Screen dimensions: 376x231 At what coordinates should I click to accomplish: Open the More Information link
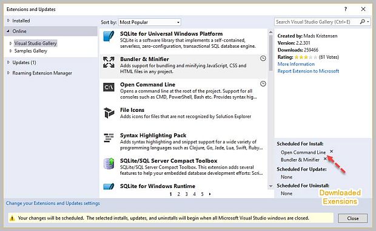(x=296, y=64)
